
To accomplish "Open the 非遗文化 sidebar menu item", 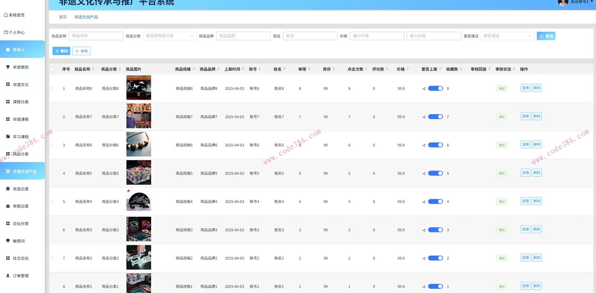I will tap(20, 85).
